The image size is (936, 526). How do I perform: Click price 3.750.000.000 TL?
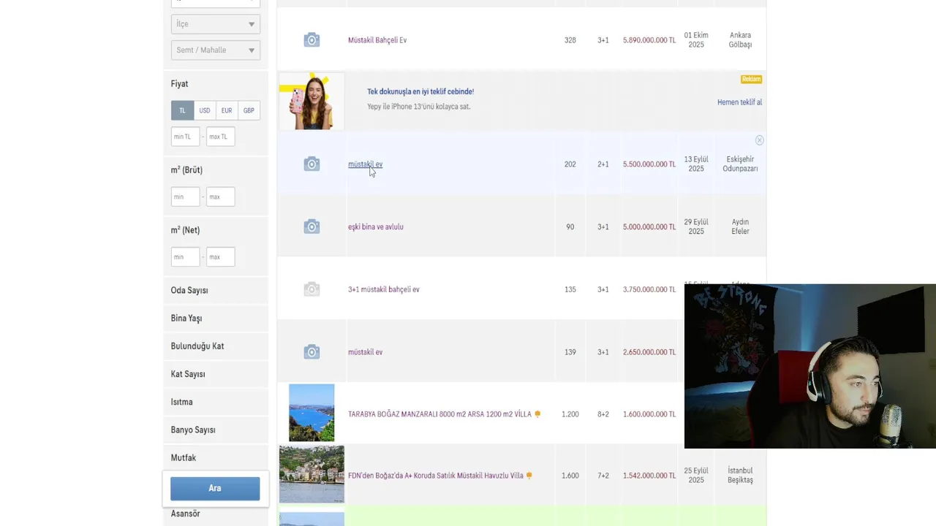(649, 289)
